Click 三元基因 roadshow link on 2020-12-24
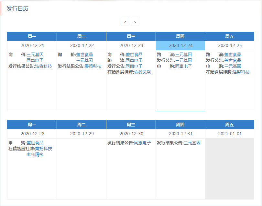262x206 pixels. pos(183,55)
